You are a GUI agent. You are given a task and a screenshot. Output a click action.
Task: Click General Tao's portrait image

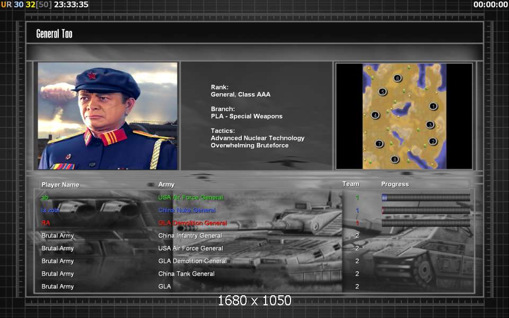coord(108,116)
